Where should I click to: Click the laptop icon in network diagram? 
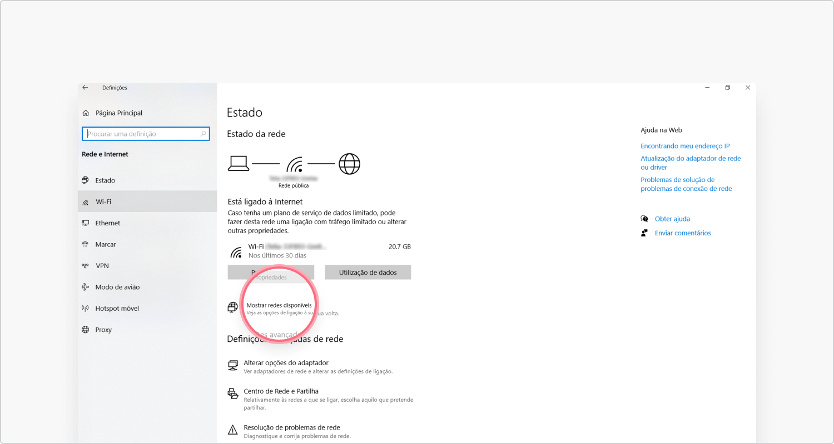coord(239,164)
